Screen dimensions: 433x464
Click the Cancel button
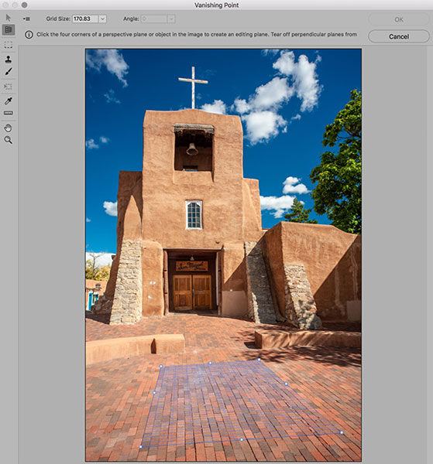click(399, 36)
